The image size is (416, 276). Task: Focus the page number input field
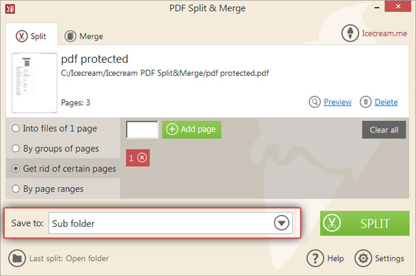click(142, 130)
